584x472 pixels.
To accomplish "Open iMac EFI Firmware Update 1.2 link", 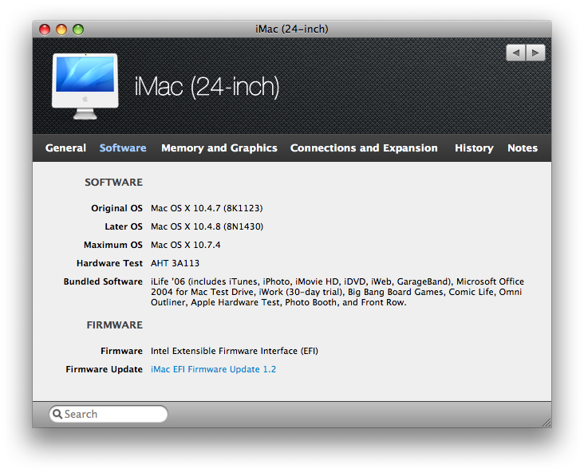I will coord(213,369).
